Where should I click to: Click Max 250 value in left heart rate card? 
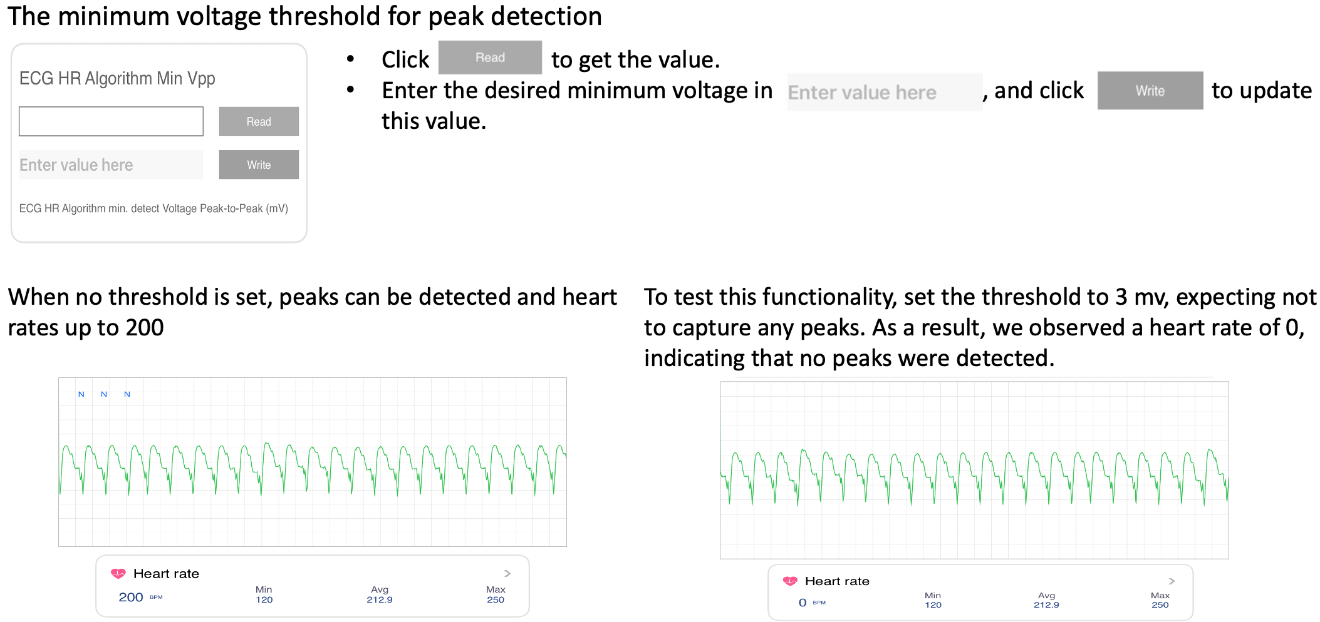point(496,599)
